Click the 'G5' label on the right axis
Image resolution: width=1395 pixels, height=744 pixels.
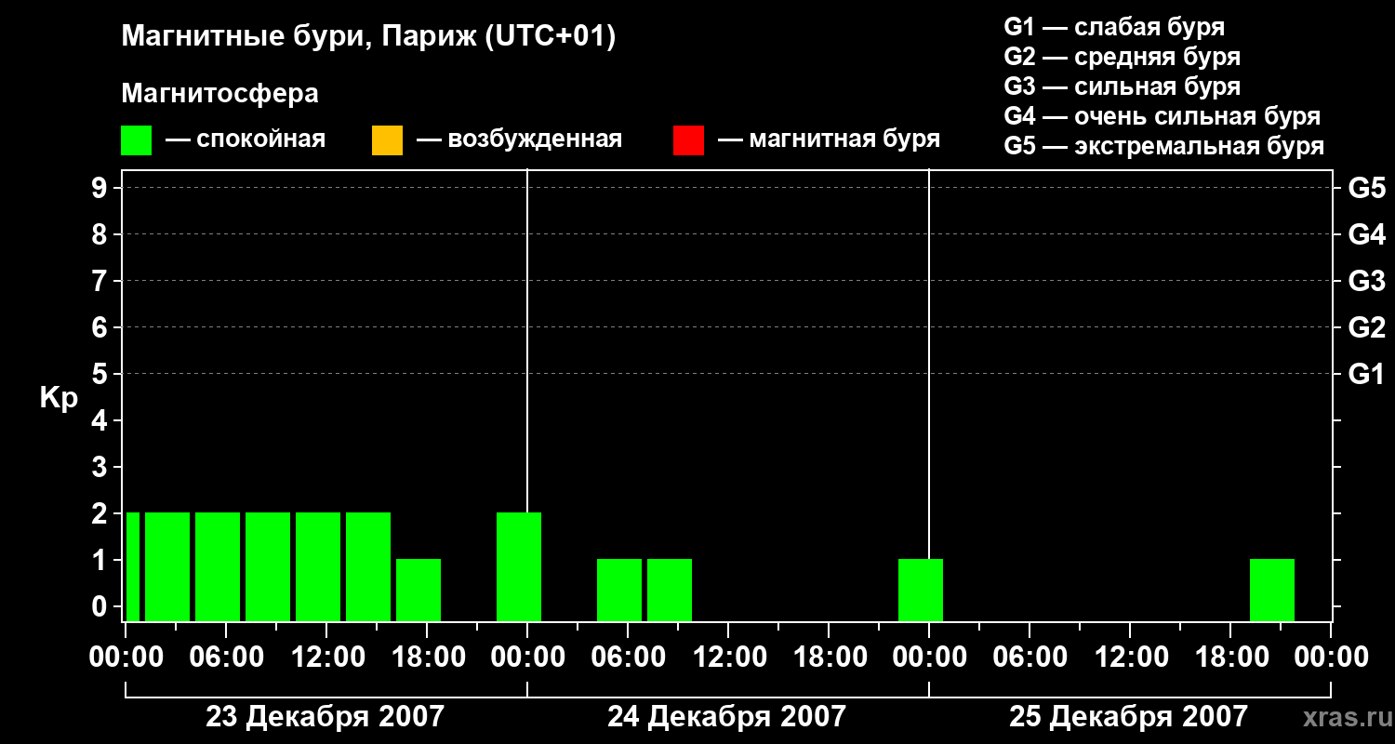click(1367, 188)
